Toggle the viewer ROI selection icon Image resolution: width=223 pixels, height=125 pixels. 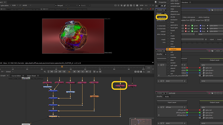click(138, 9)
